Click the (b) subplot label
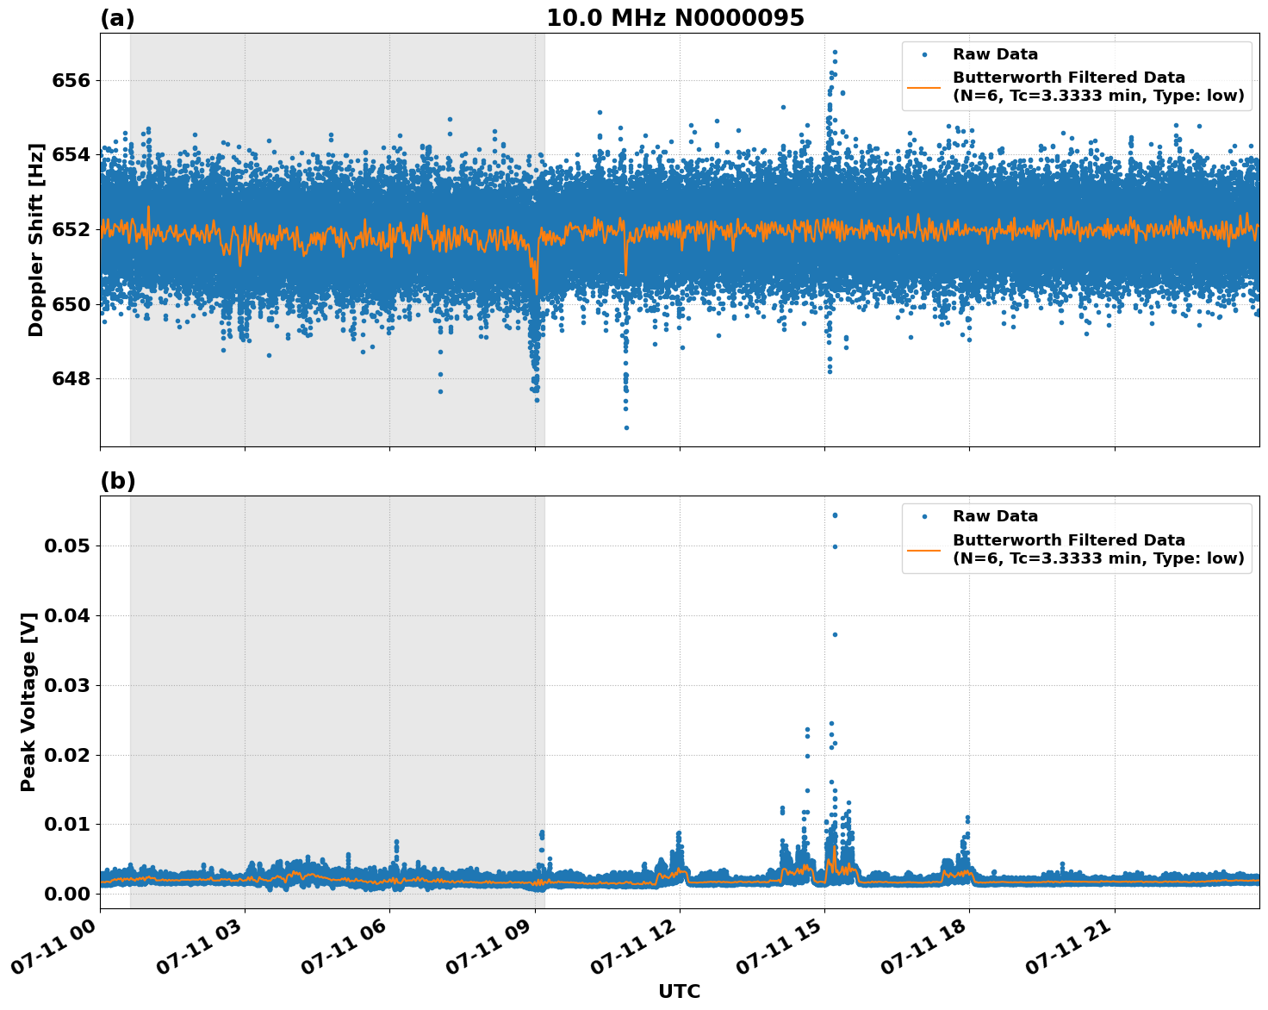The height and width of the screenshot is (1010, 1268). pyautogui.click(x=117, y=479)
